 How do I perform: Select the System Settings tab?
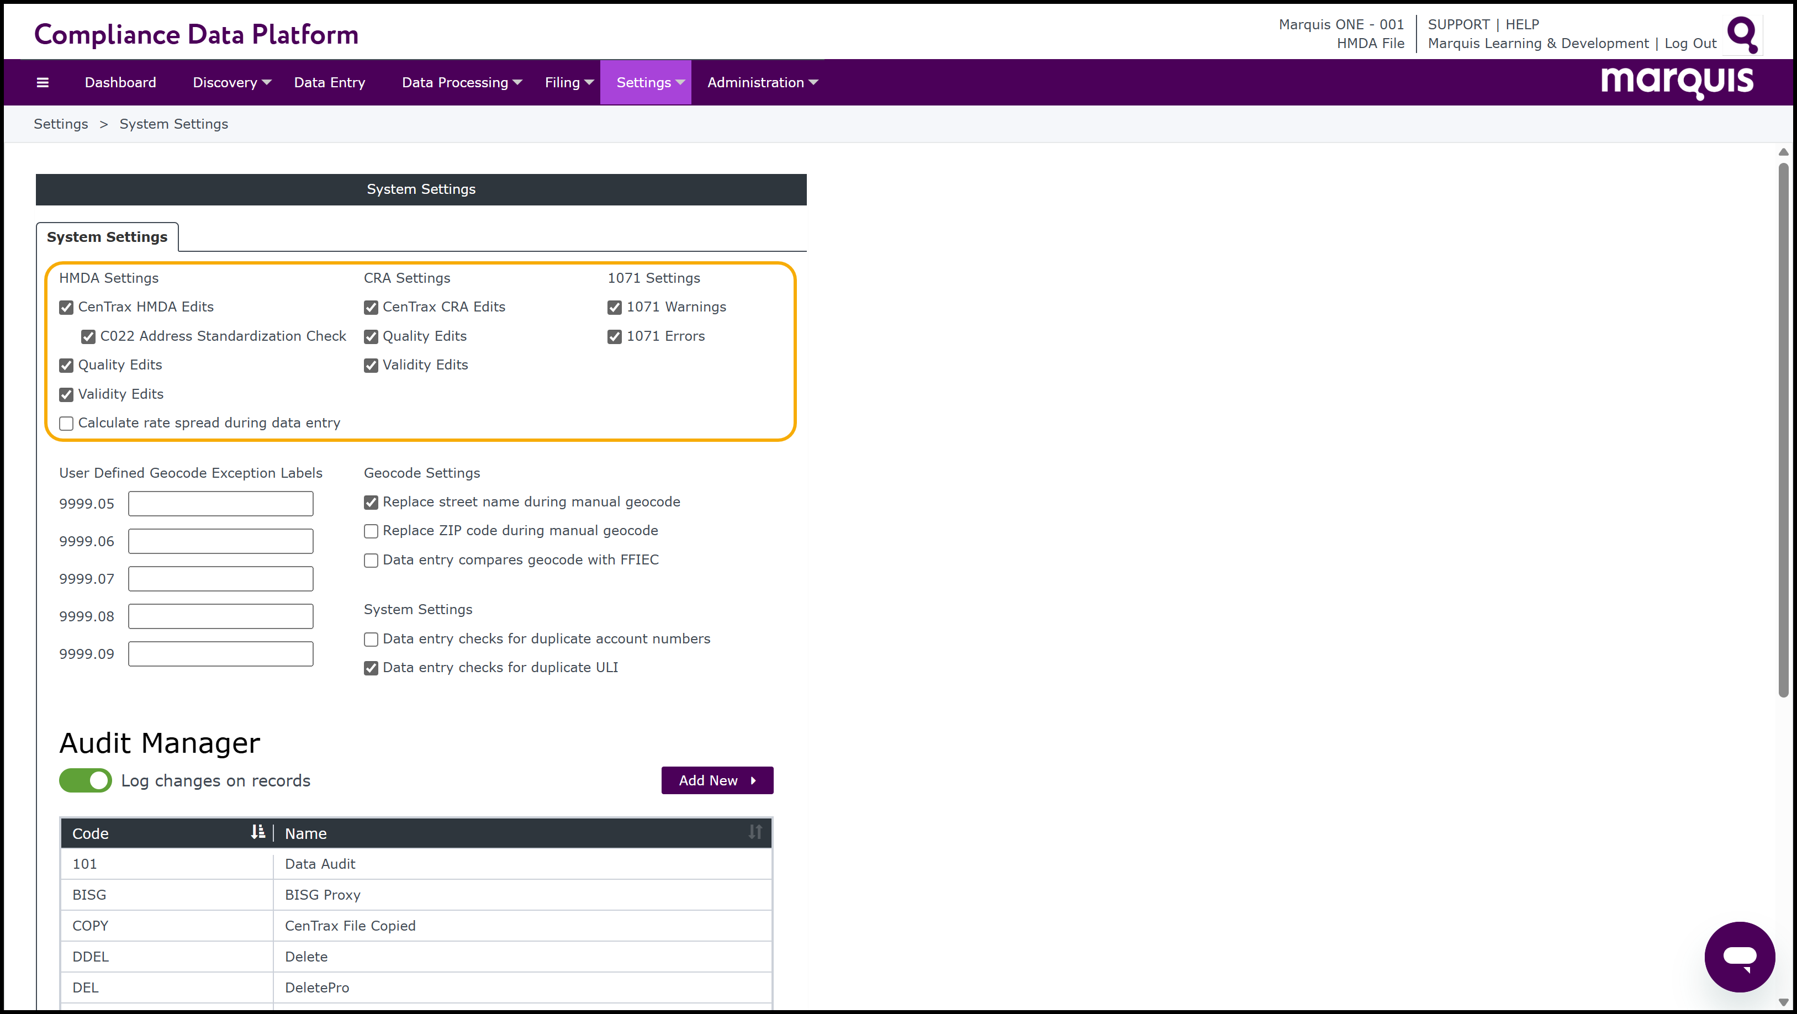[x=107, y=237]
